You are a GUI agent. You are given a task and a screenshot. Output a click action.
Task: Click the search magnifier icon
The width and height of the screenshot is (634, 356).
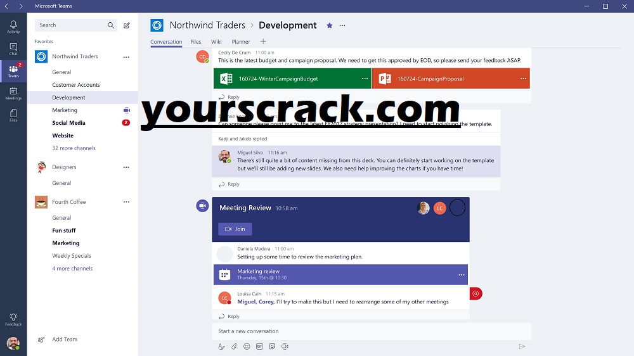pyautogui.click(x=111, y=25)
